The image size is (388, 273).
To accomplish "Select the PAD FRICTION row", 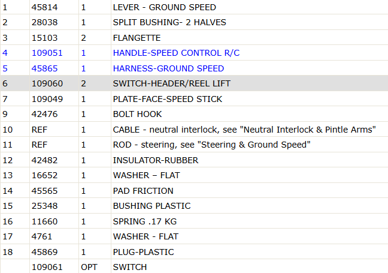I will tap(194, 191).
